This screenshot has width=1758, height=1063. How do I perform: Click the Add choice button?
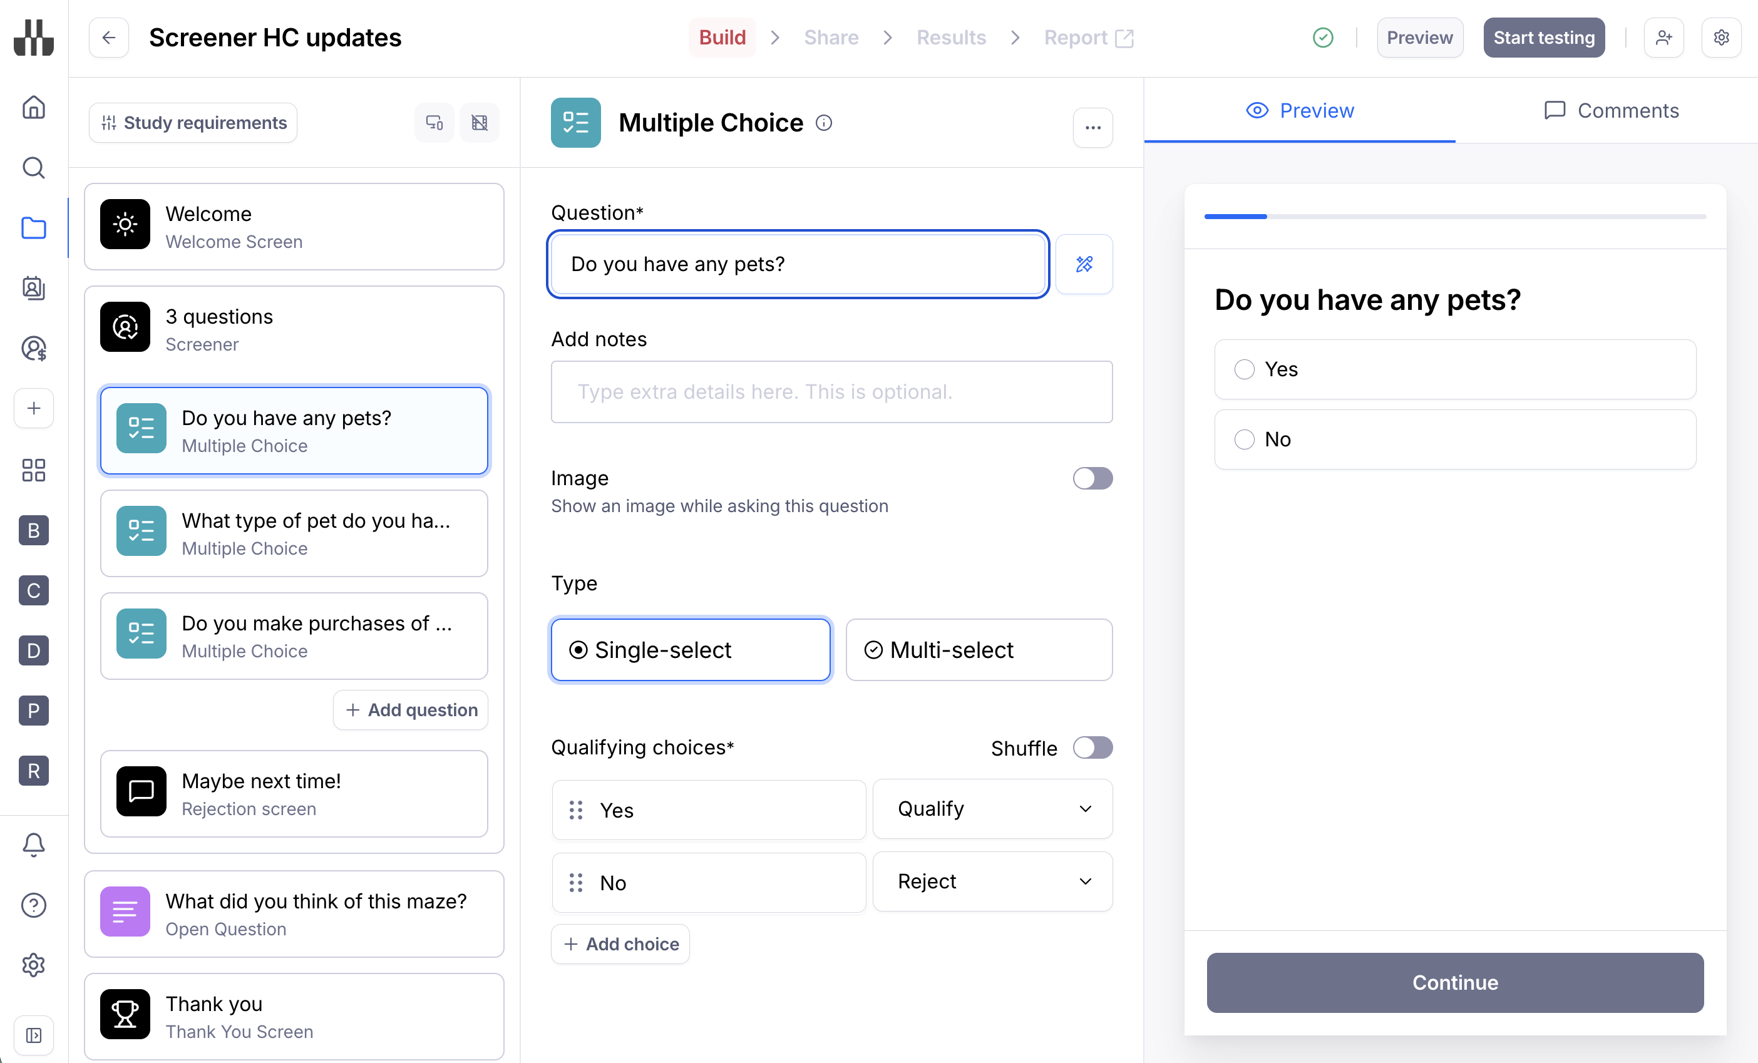pyautogui.click(x=620, y=943)
